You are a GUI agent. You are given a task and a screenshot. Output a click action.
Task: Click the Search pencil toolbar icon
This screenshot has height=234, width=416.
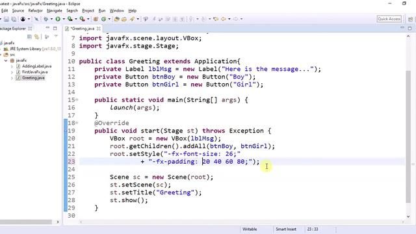pyautogui.click(x=132, y=19)
